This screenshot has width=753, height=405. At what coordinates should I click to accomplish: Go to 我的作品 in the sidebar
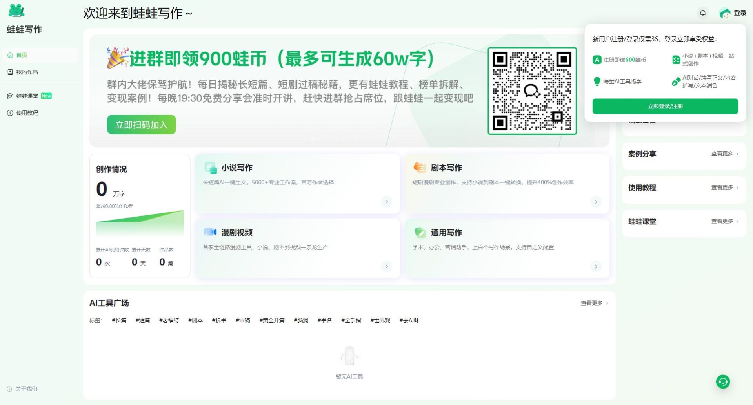pos(27,72)
